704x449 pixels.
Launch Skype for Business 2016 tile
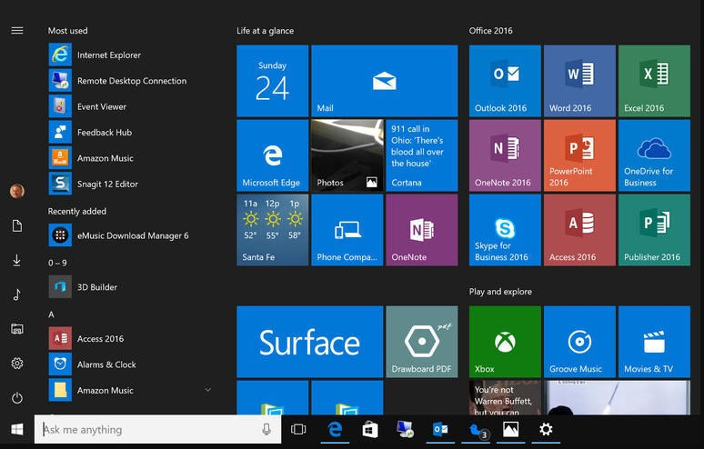click(505, 230)
